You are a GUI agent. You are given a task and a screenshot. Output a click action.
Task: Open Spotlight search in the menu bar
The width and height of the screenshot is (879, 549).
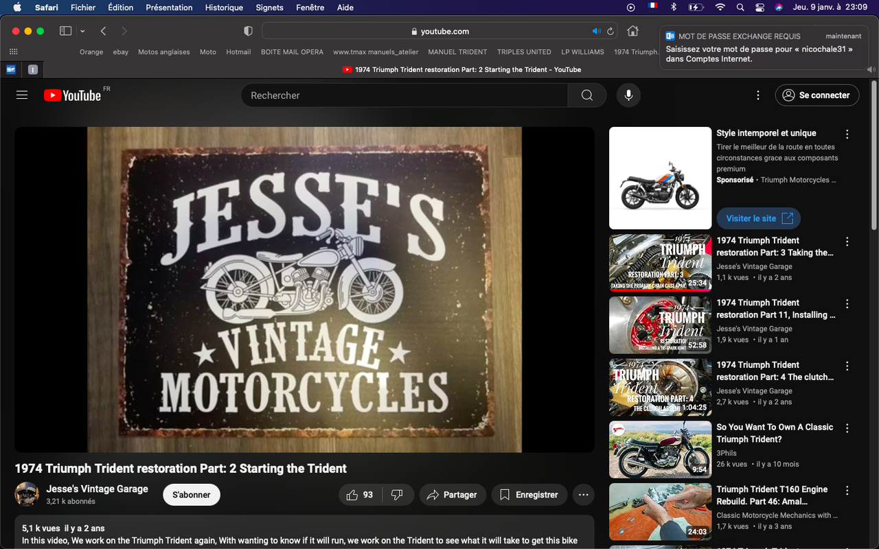pyautogui.click(x=740, y=8)
